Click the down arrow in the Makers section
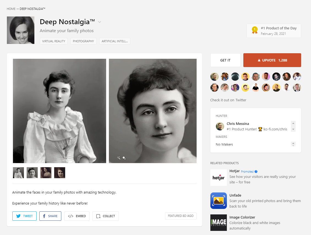311x235 pixels. click(293, 146)
